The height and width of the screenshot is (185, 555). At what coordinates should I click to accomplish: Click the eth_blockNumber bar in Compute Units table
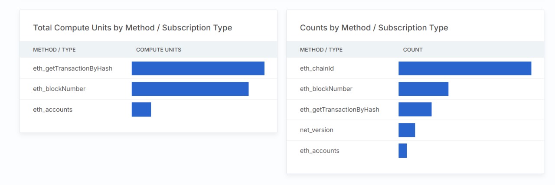(190, 89)
